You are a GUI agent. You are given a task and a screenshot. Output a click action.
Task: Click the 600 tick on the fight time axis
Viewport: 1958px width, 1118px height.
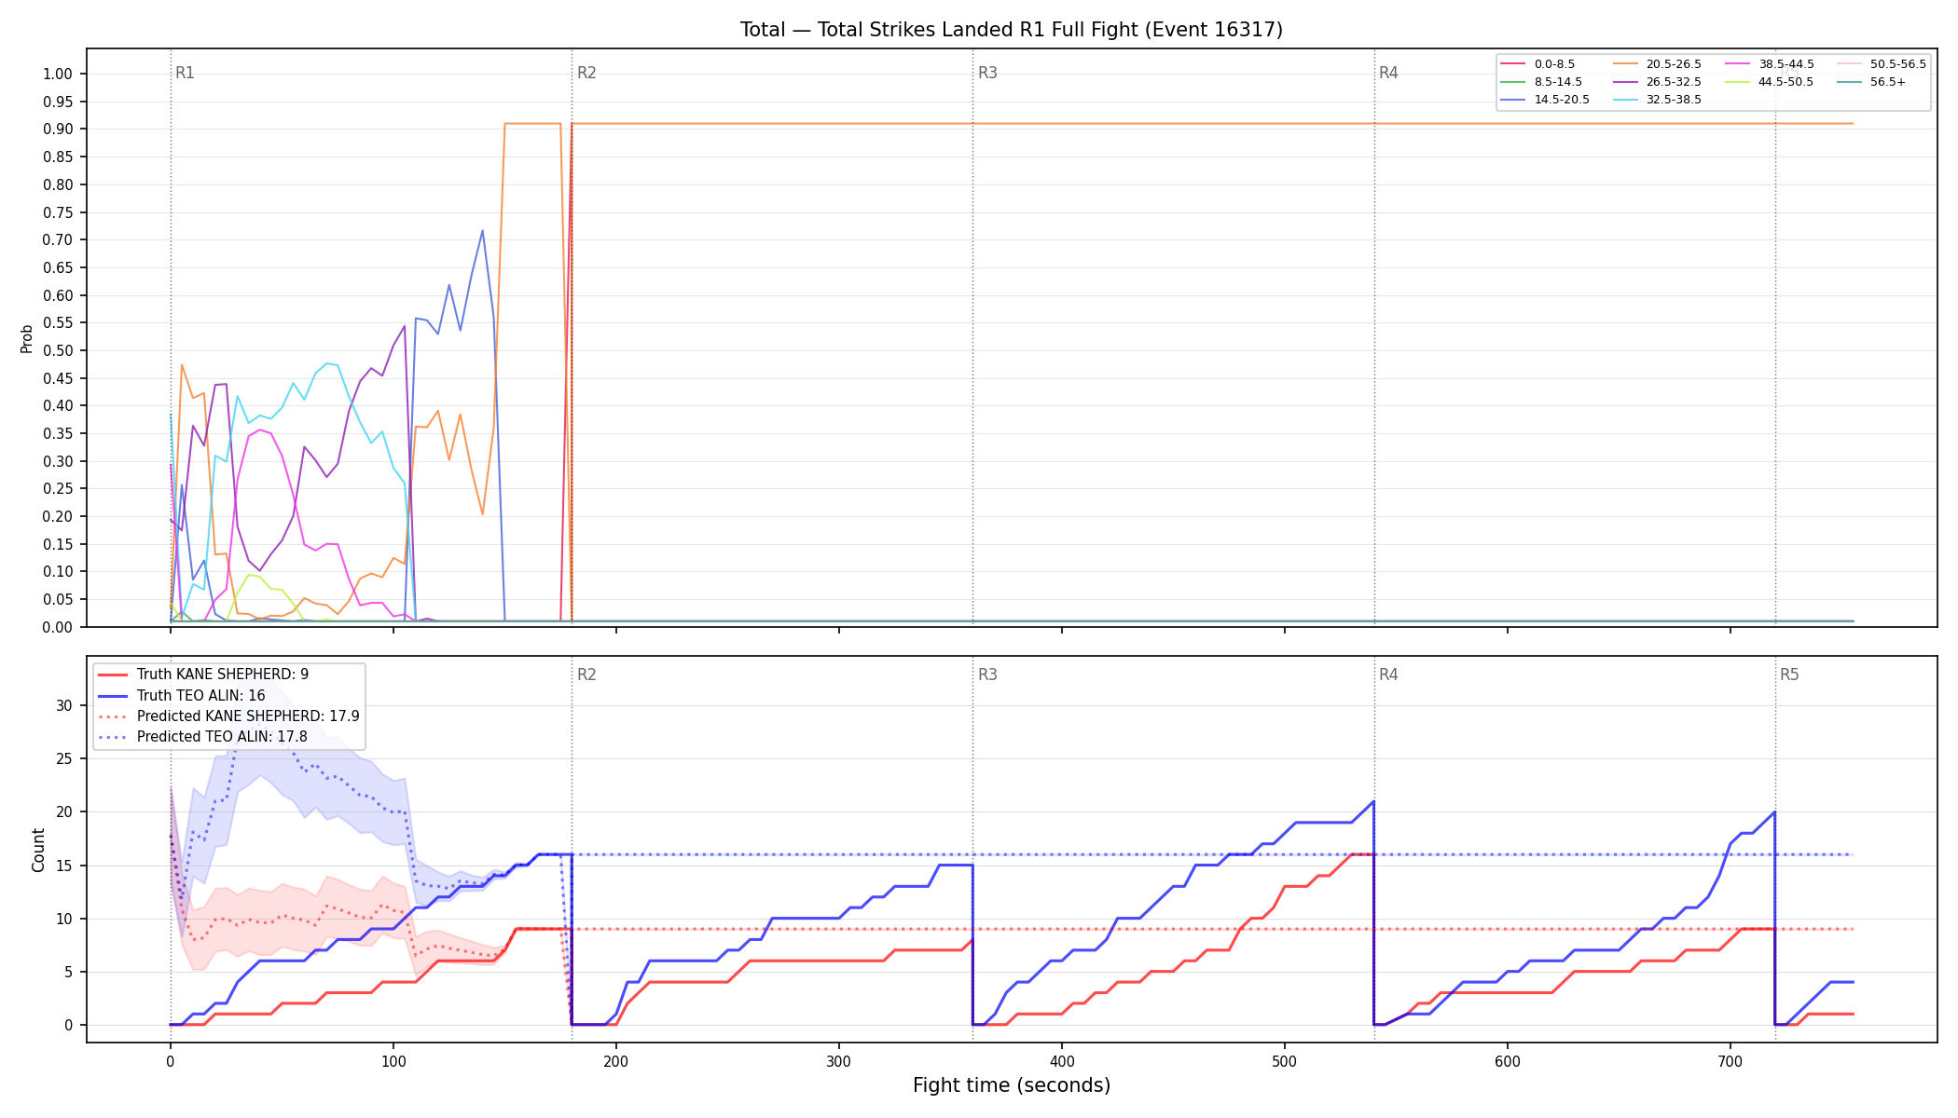(1507, 1061)
